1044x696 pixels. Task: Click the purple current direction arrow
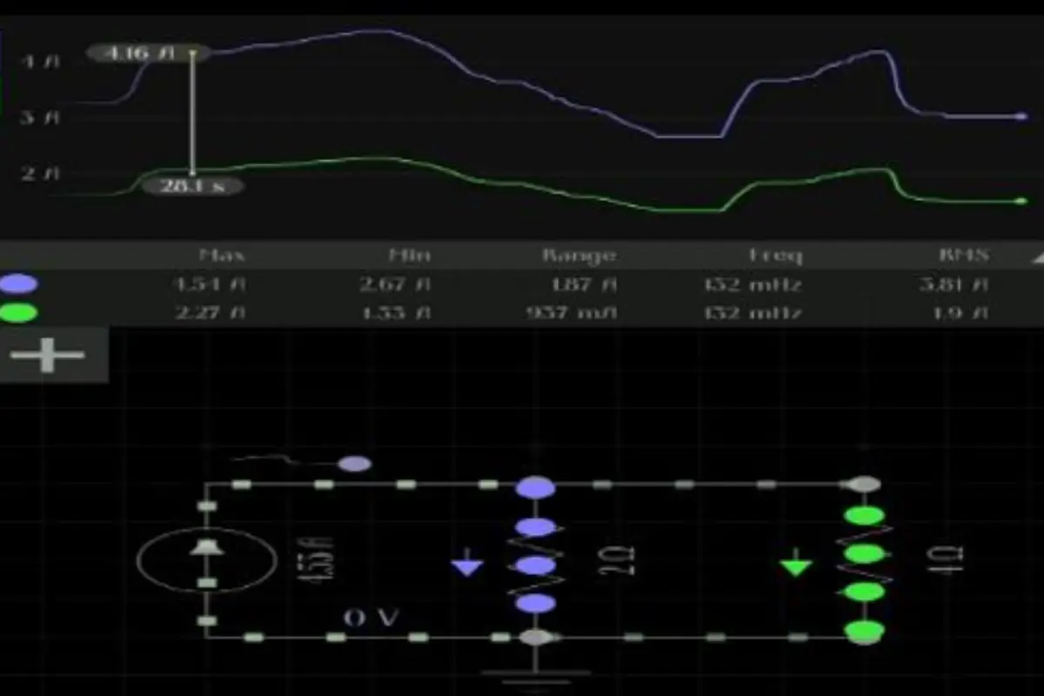point(468,565)
